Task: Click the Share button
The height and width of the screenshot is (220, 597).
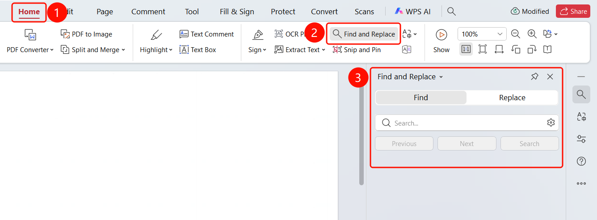Action: pyautogui.click(x=573, y=12)
